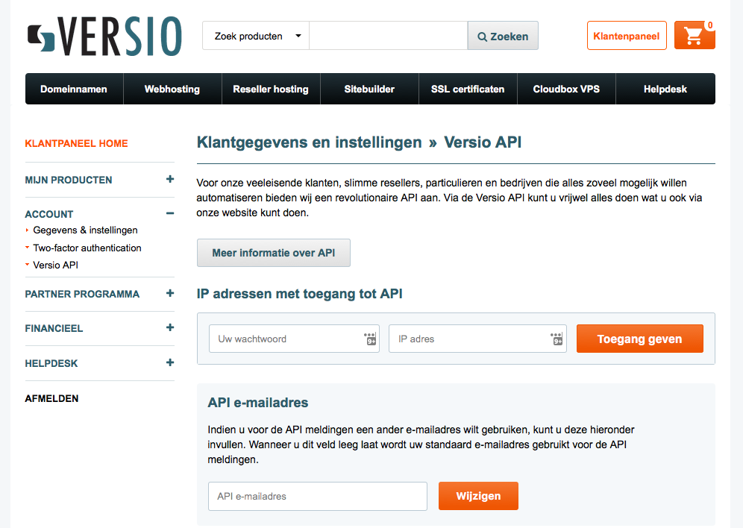Click the Financieel sidebar heading
Screen dimensions: 743x528
point(54,328)
